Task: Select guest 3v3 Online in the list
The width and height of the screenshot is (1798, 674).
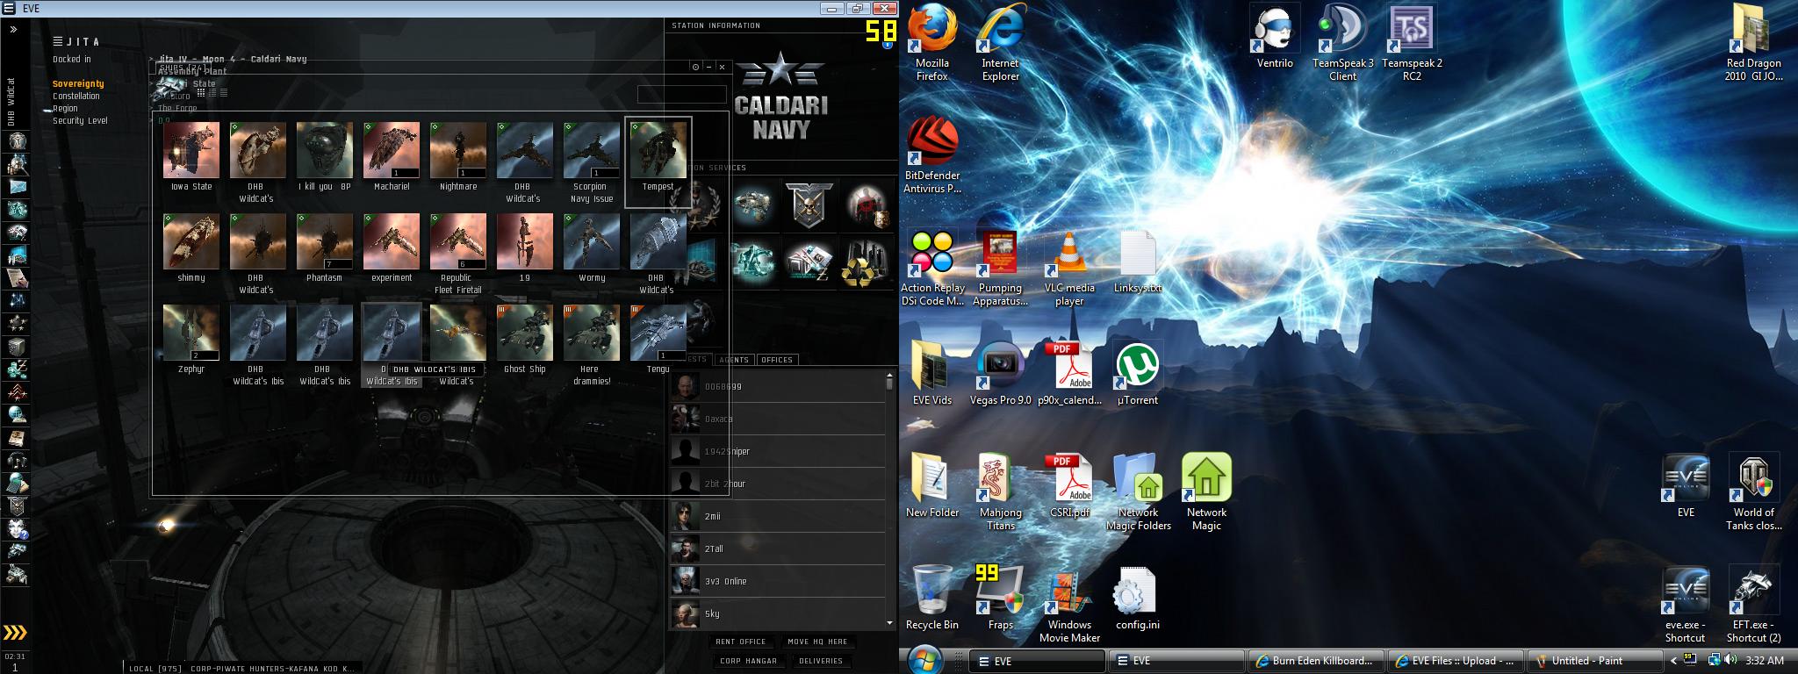Action: click(x=778, y=581)
